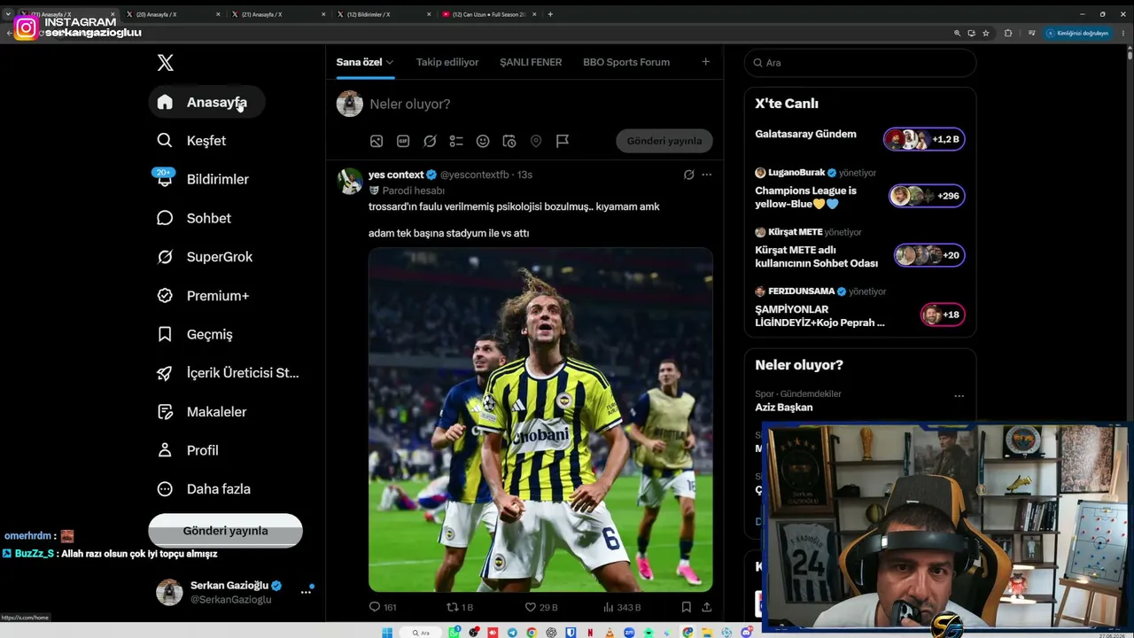Launch Netflix from the taskbar

(590, 633)
